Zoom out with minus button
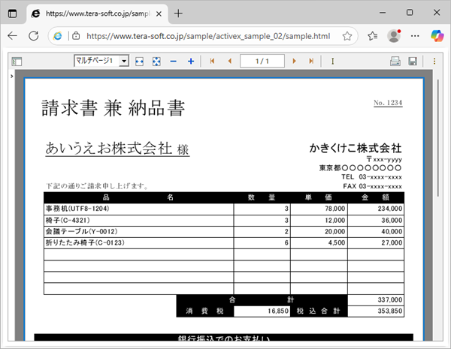Screen dimensions: 451x349 (x=173, y=62)
